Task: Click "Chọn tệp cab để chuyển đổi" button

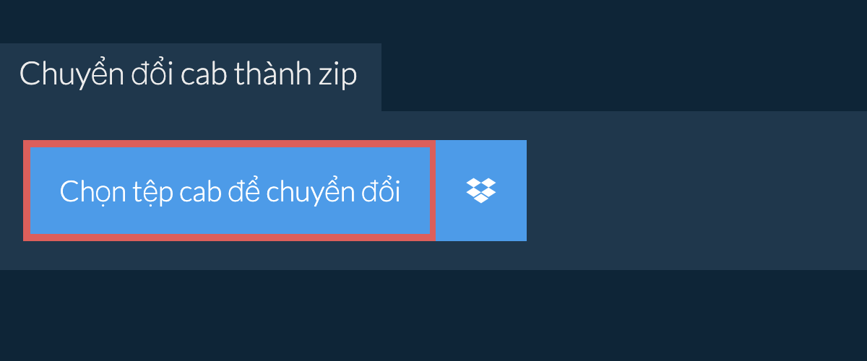Action: click(x=230, y=191)
